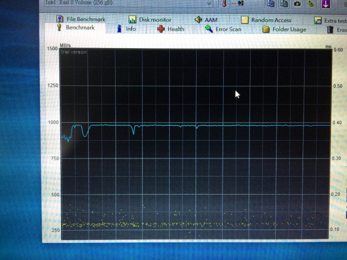Image resolution: width=347 pixels, height=260 pixels.
Task: Click the camera save screenshot icon
Action: (x=297, y=3)
